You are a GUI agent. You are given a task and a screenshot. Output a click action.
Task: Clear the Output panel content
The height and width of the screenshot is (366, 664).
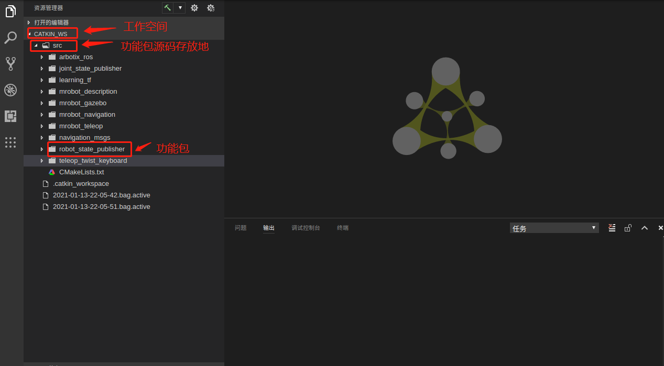[x=612, y=228]
